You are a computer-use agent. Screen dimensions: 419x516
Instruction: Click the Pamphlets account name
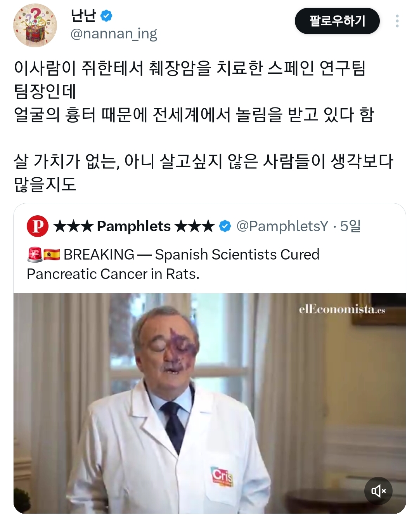pyautogui.click(x=134, y=226)
